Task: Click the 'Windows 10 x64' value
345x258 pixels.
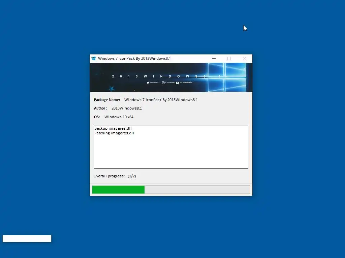Action: [119, 117]
